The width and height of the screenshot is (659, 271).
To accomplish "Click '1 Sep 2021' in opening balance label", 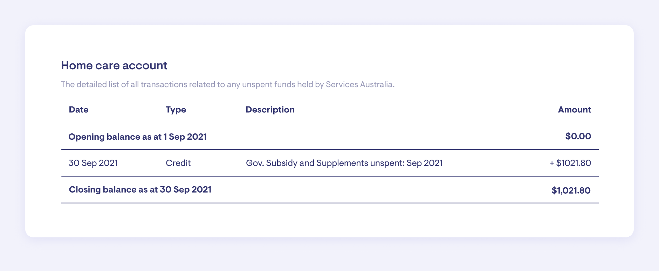I will click(185, 137).
